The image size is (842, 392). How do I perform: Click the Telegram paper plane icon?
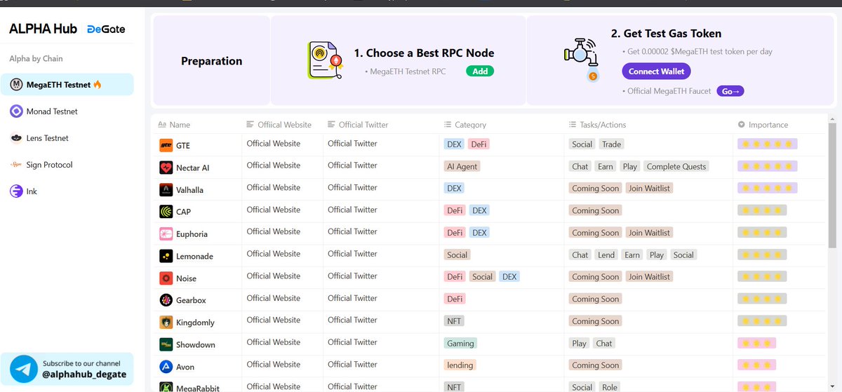pos(25,370)
